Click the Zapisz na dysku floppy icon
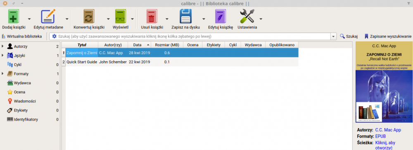This screenshot has height=150, width=413. point(186,17)
